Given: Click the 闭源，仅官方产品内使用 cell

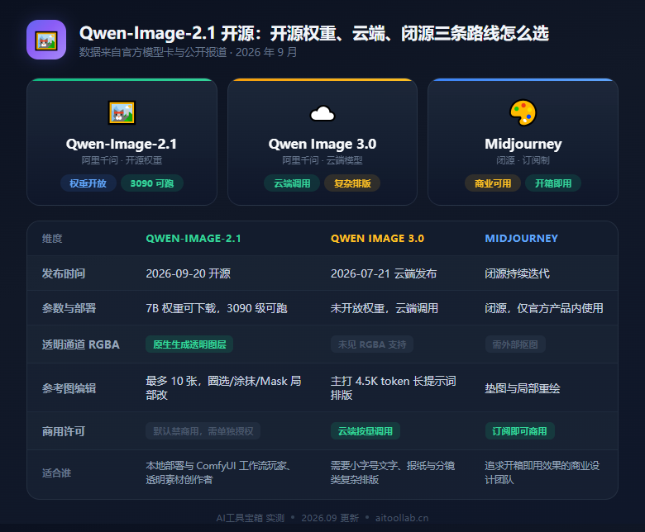Looking at the screenshot, I should (x=544, y=307).
